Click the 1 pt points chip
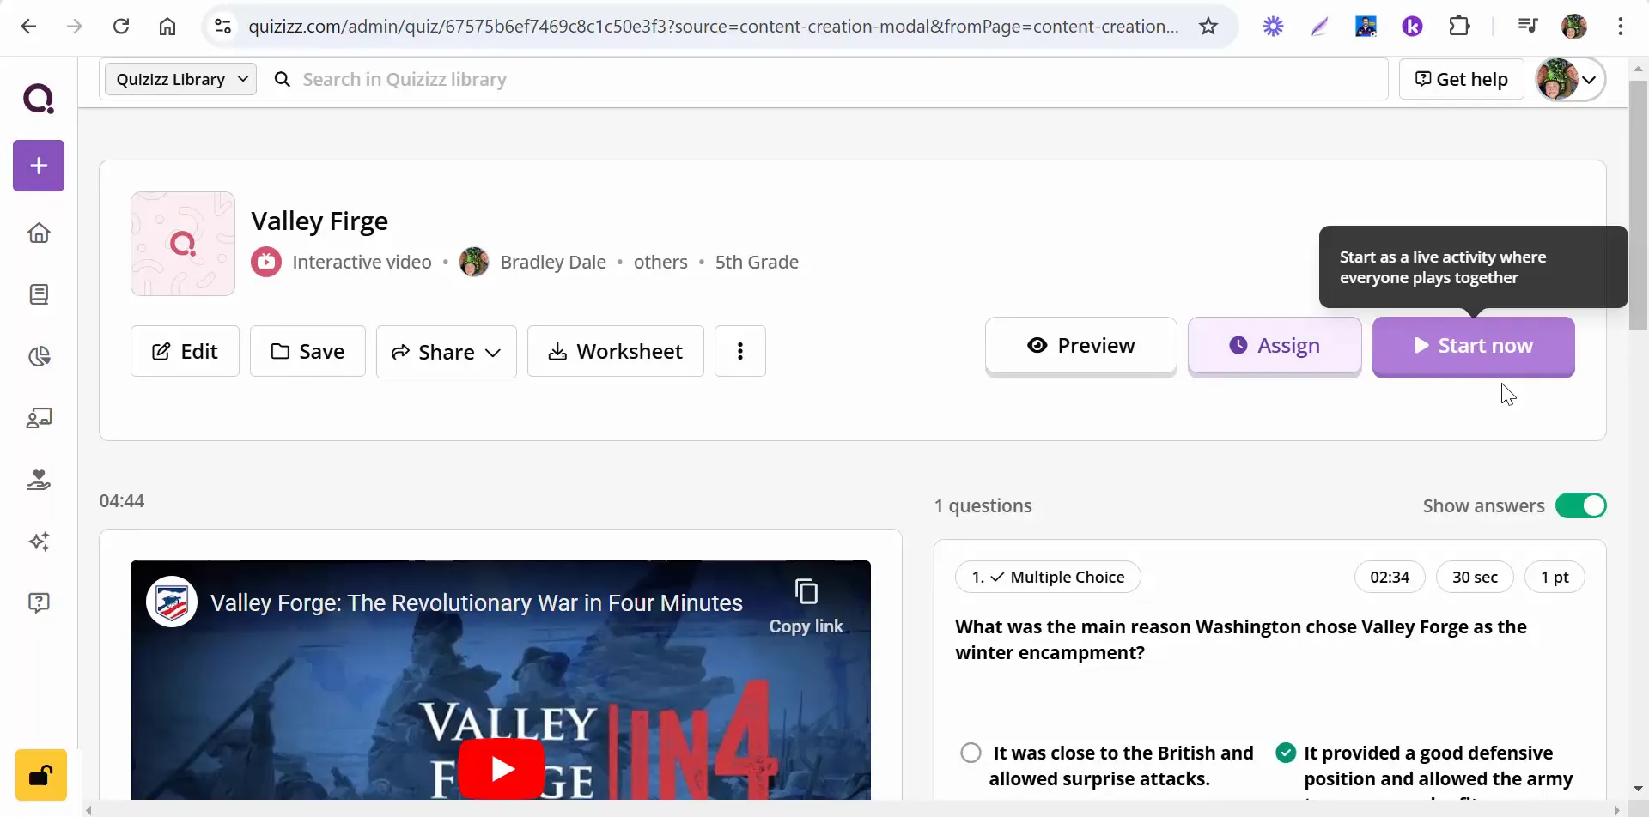The height and width of the screenshot is (817, 1649). (x=1555, y=577)
